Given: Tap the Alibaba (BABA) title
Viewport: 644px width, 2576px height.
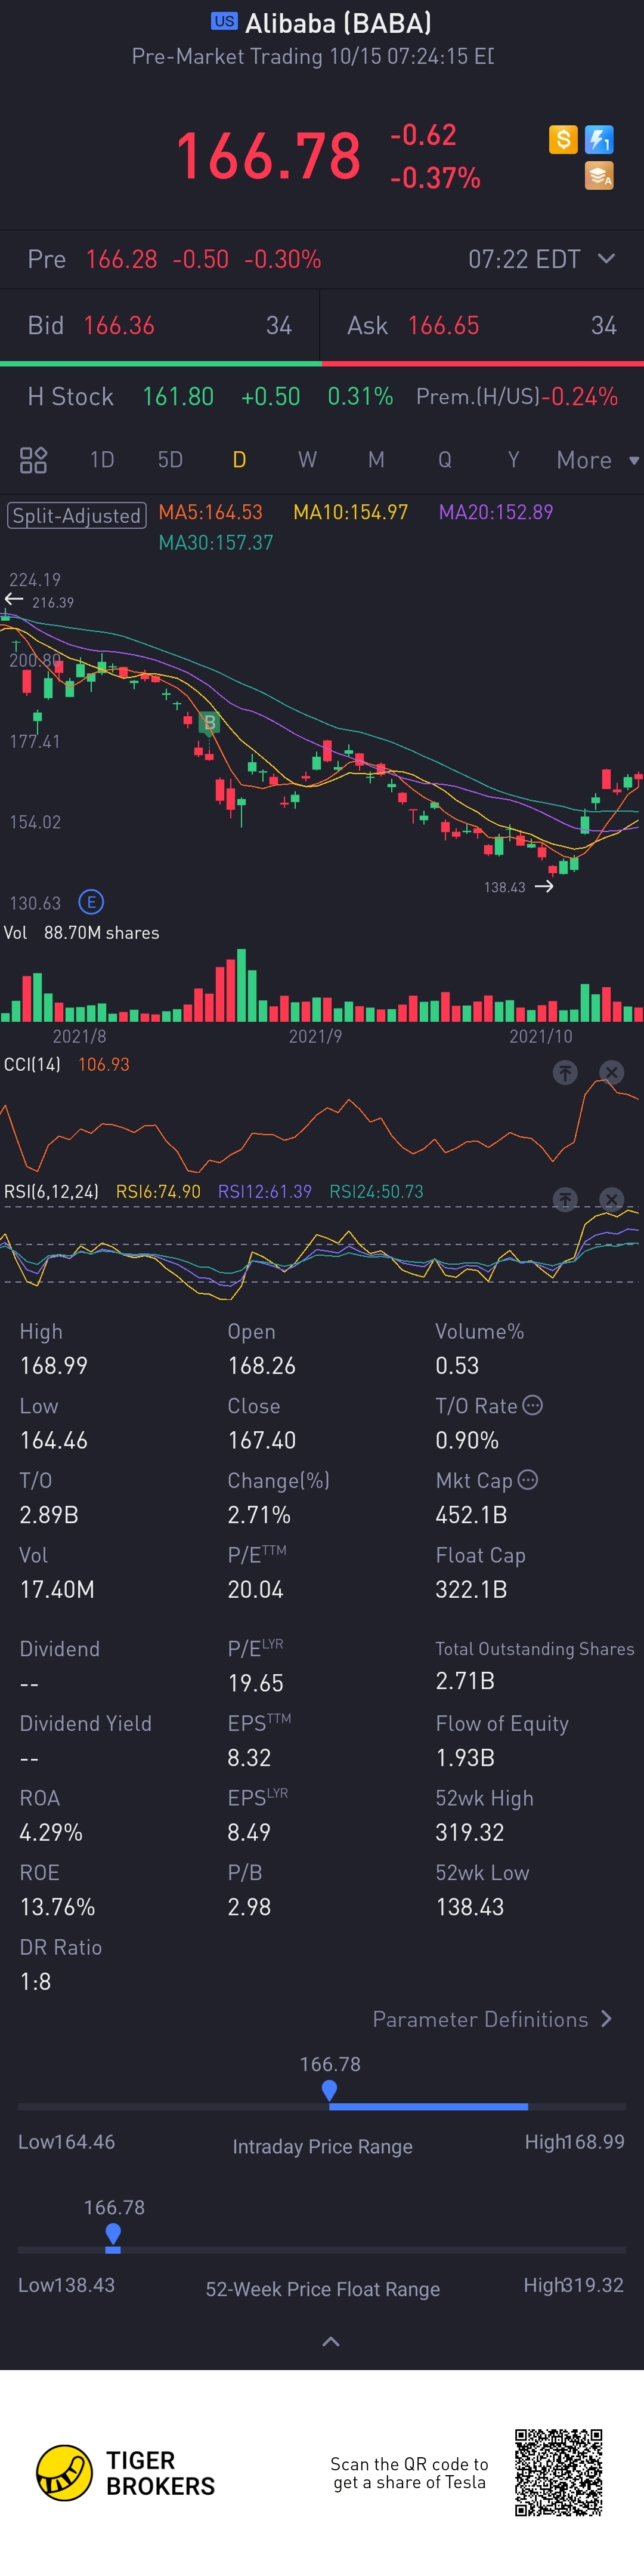Looking at the screenshot, I should click(339, 23).
